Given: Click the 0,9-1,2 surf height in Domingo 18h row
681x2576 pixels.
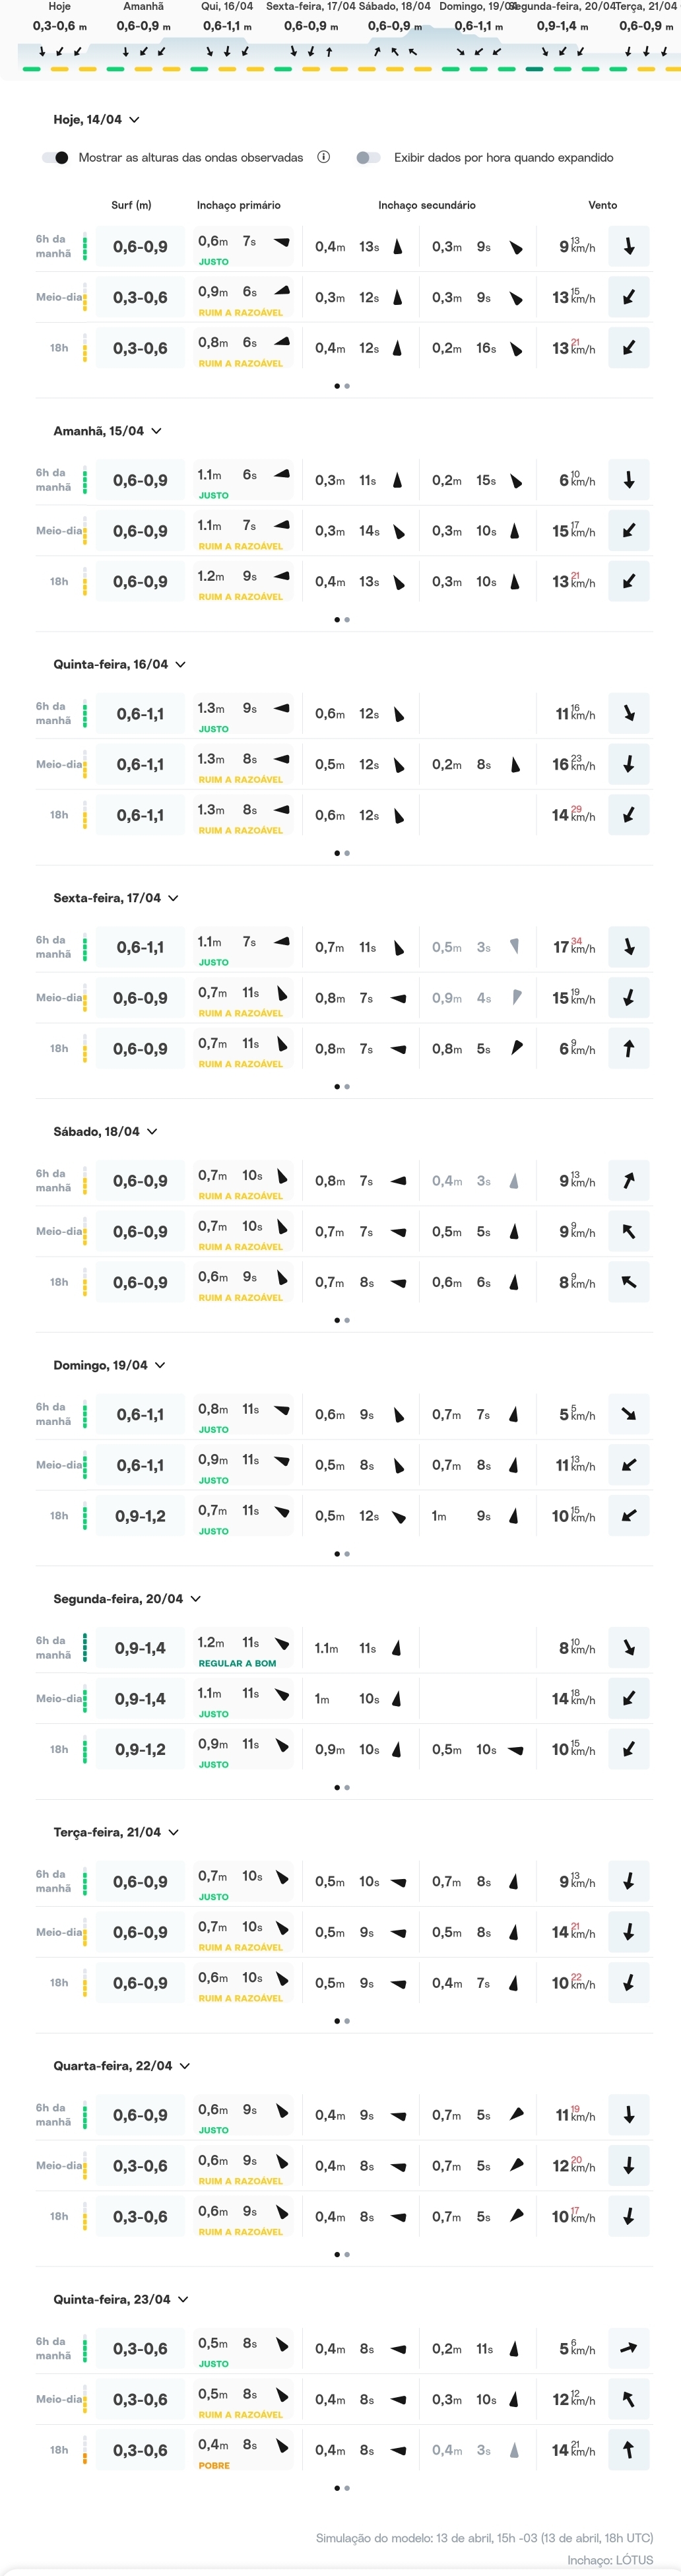Looking at the screenshot, I should pyautogui.click(x=140, y=1516).
